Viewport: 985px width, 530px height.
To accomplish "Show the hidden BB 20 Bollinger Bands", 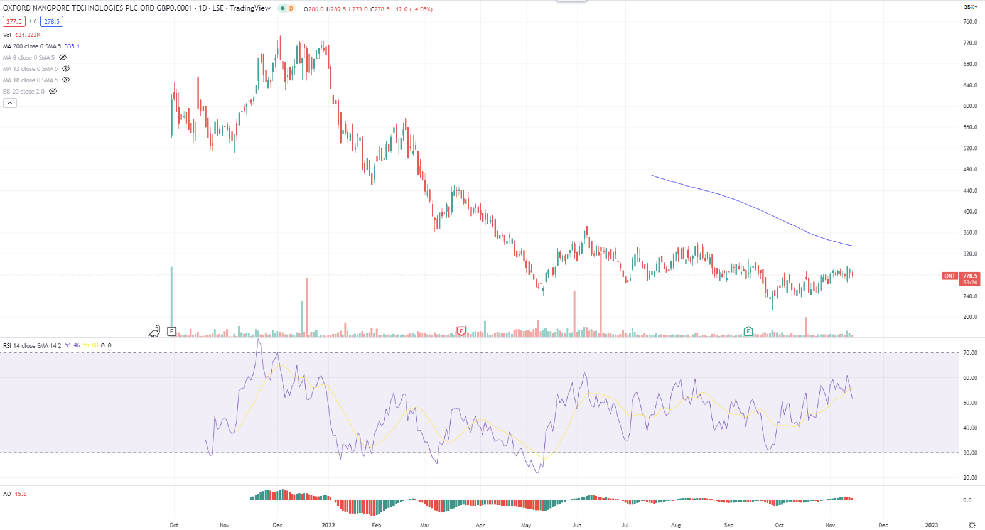I will (x=53, y=92).
